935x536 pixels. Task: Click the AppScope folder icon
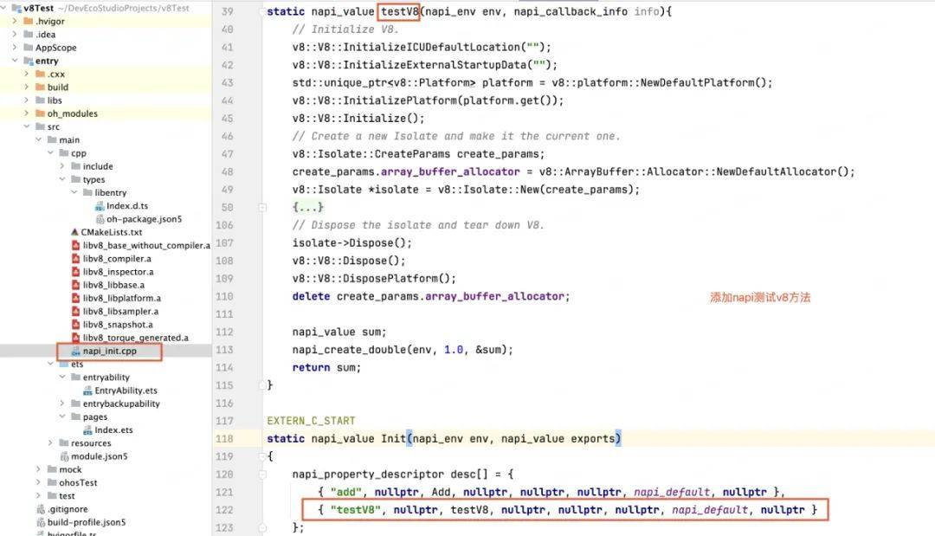click(28, 47)
